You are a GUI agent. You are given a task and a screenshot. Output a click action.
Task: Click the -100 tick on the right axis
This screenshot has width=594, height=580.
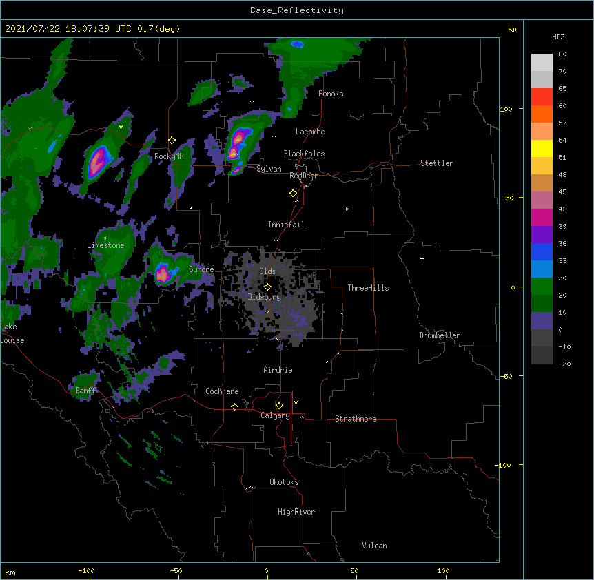[504, 465]
